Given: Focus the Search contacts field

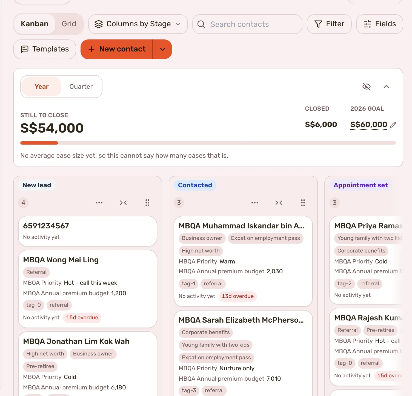Looking at the screenshot, I should click(x=247, y=24).
